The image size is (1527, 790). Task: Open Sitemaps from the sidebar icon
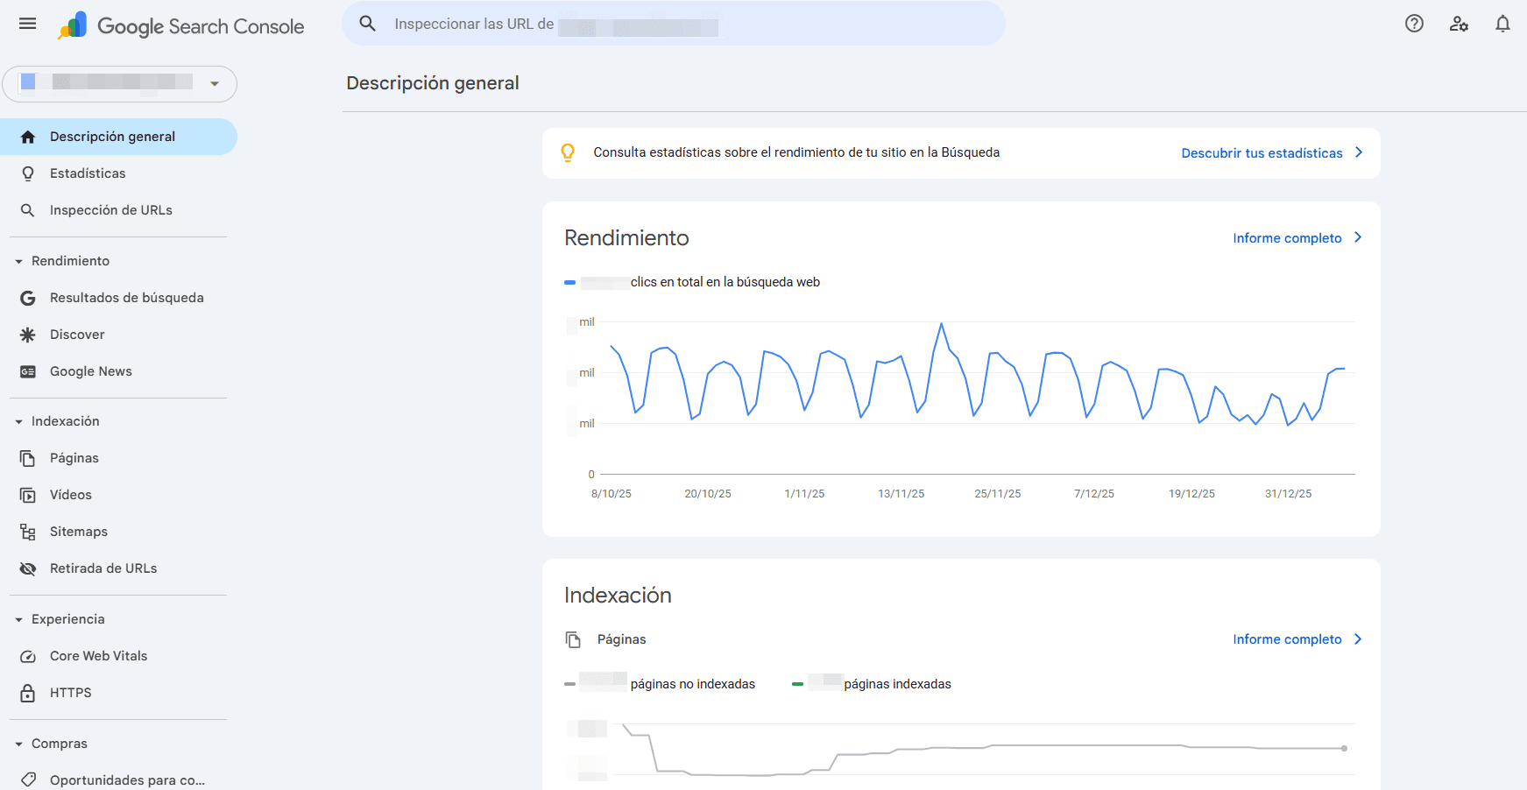tap(27, 532)
